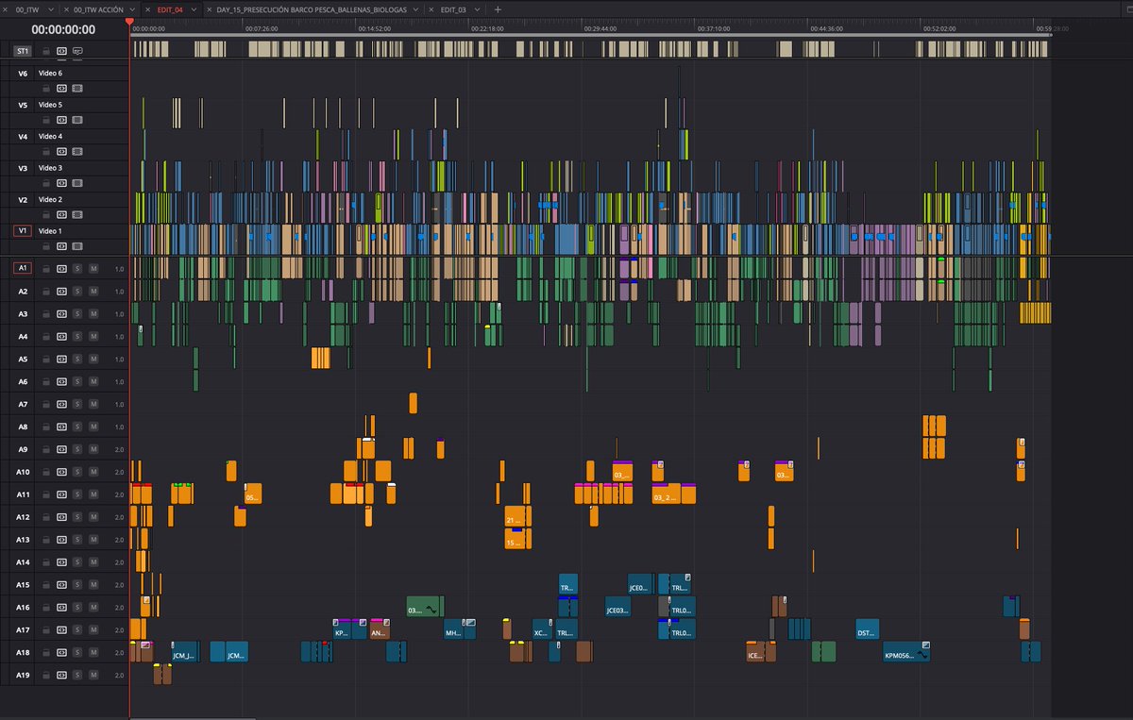
Task: Click the Auto Select icon on track A3
Action: [x=60, y=313]
